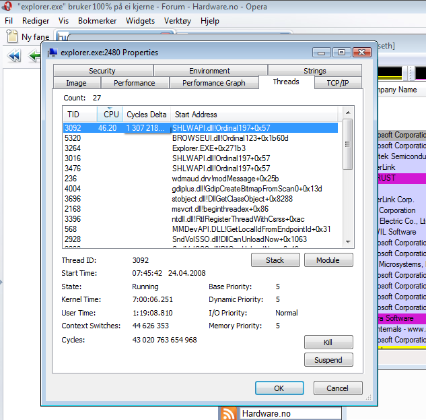The height and width of the screenshot is (420, 426).
Task: Switch to the Image tab
Action: [x=77, y=83]
